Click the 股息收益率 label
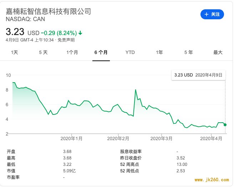This screenshot has width=234, height=187. pos(131,152)
